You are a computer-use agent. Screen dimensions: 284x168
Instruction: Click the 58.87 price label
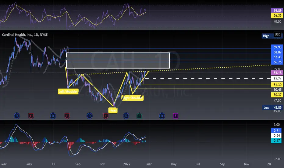click(277, 52)
